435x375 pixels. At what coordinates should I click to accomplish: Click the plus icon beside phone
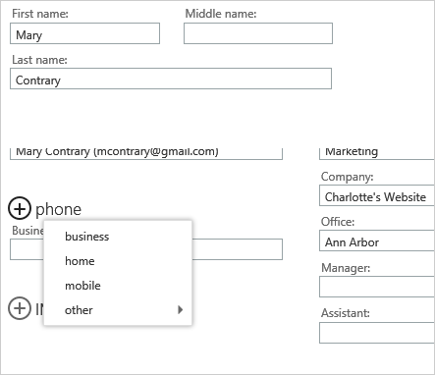(20, 208)
